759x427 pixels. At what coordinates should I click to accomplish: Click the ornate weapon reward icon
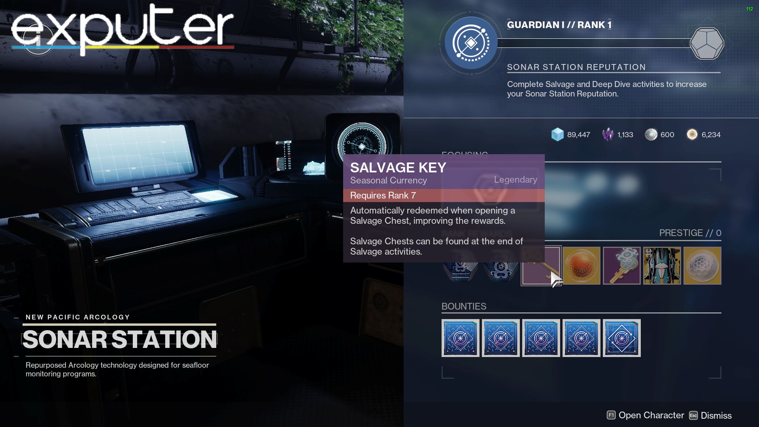tap(661, 265)
